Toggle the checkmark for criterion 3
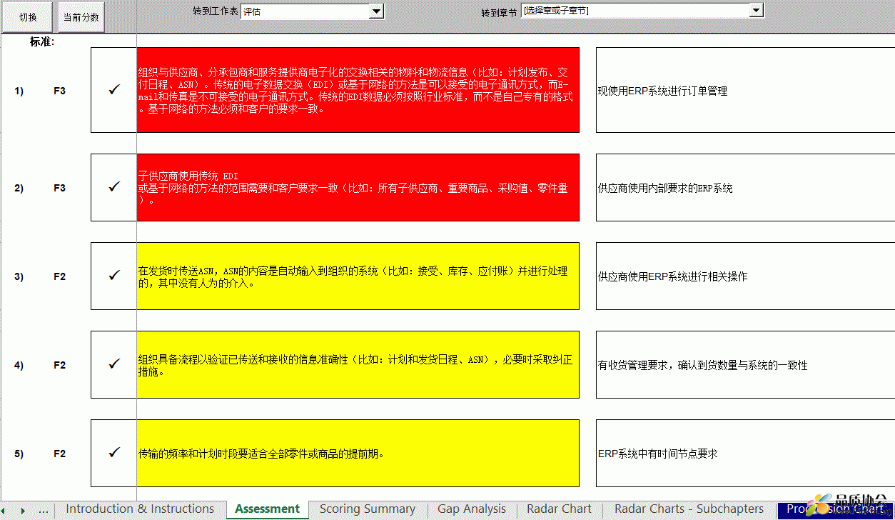895x520 pixels. tap(113, 276)
